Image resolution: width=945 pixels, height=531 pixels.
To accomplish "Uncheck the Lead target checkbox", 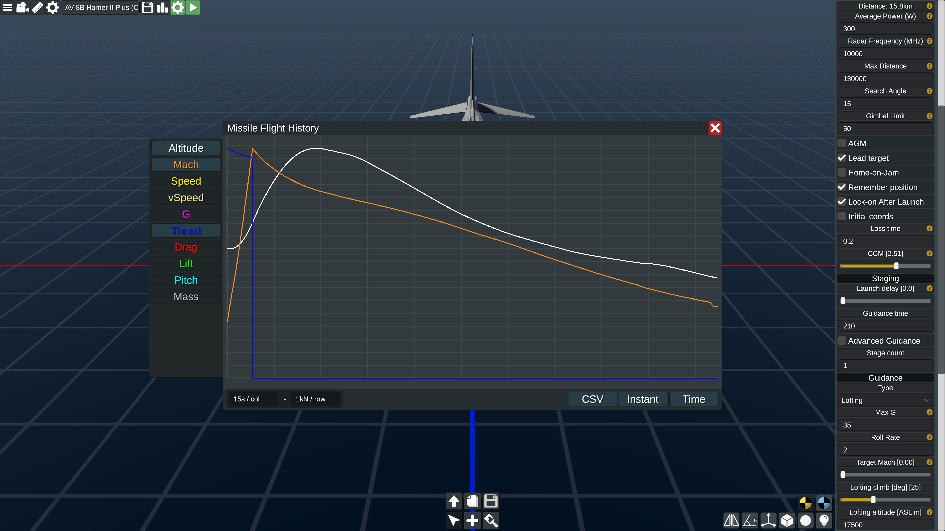I will [842, 158].
